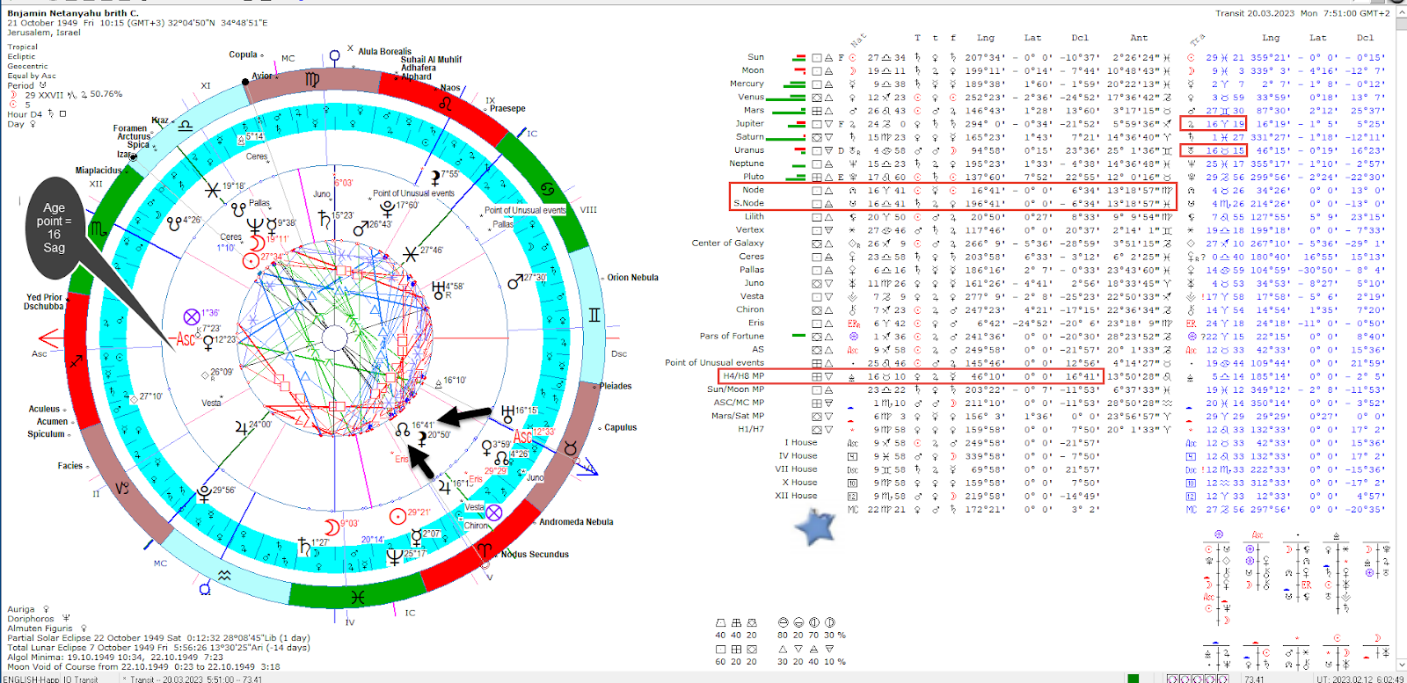Click the Orion Nebula label

tap(632, 278)
